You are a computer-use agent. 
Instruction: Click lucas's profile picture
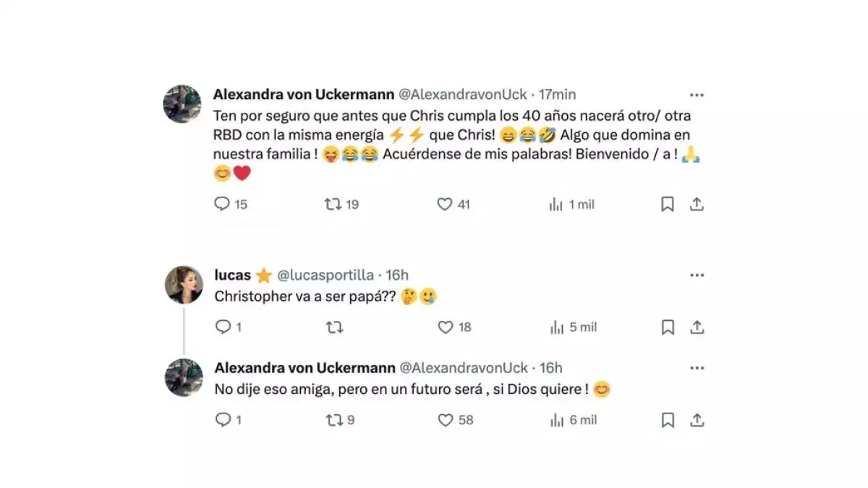183,284
